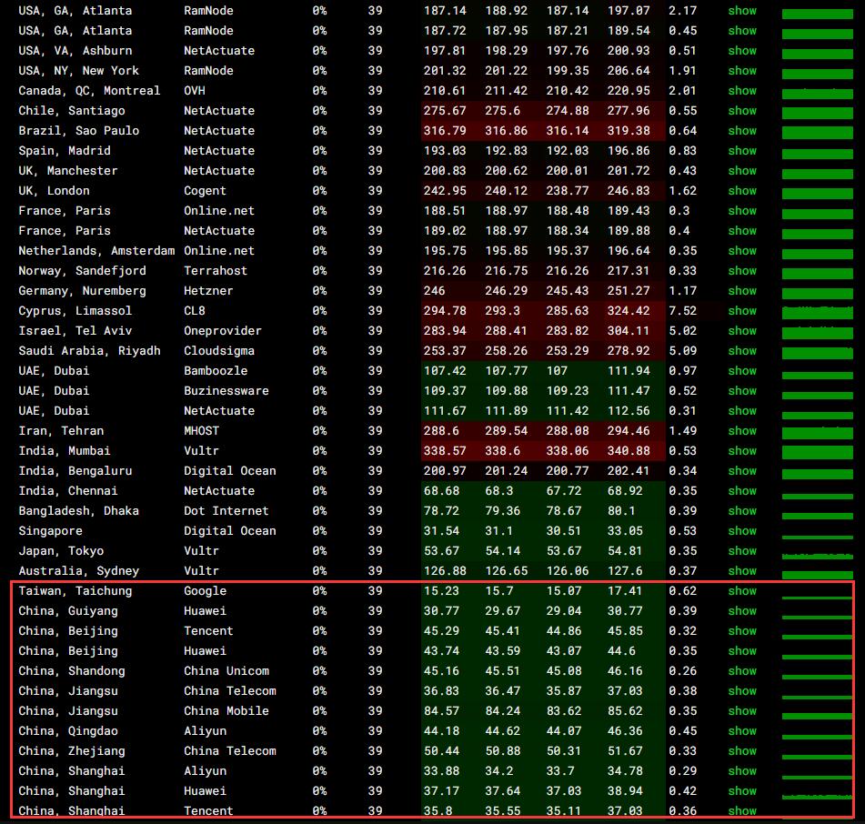Open "show" for India, Mumbai Vultr
This screenshot has width=865, height=824.
click(742, 450)
